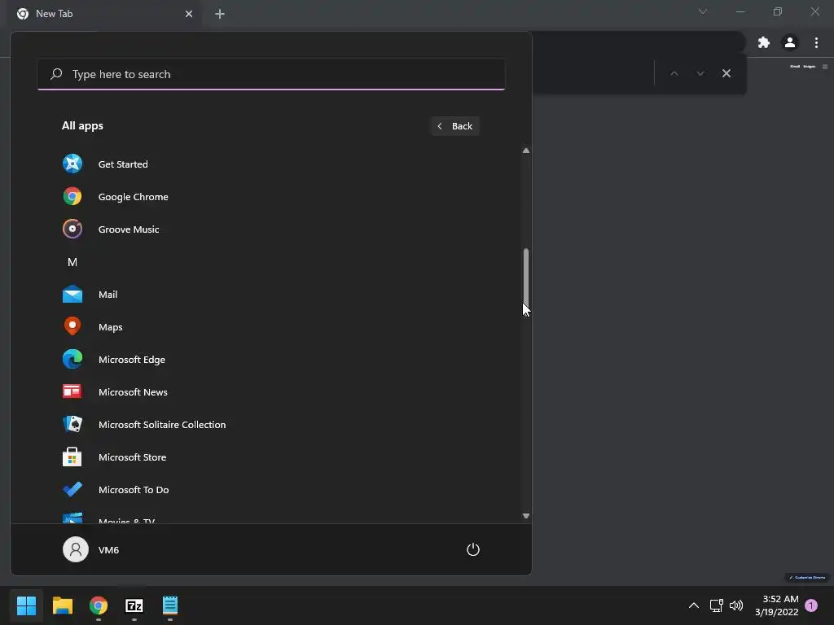Image resolution: width=834 pixels, height=625 pixels.
Task: Open Chrome's three-dot menu
Action: tap(816, 42)
